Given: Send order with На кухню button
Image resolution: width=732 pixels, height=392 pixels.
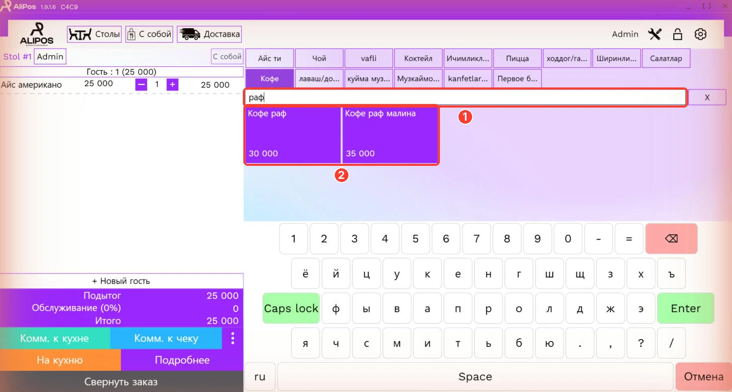Looking at the screenshot, I should pos(60,360).
